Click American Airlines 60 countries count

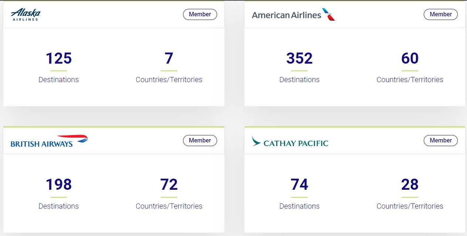pyautogui.click(x=410, y=58)
